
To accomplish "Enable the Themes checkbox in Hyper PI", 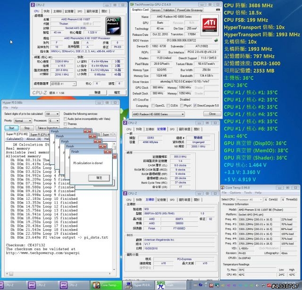I will coord(65,124).
